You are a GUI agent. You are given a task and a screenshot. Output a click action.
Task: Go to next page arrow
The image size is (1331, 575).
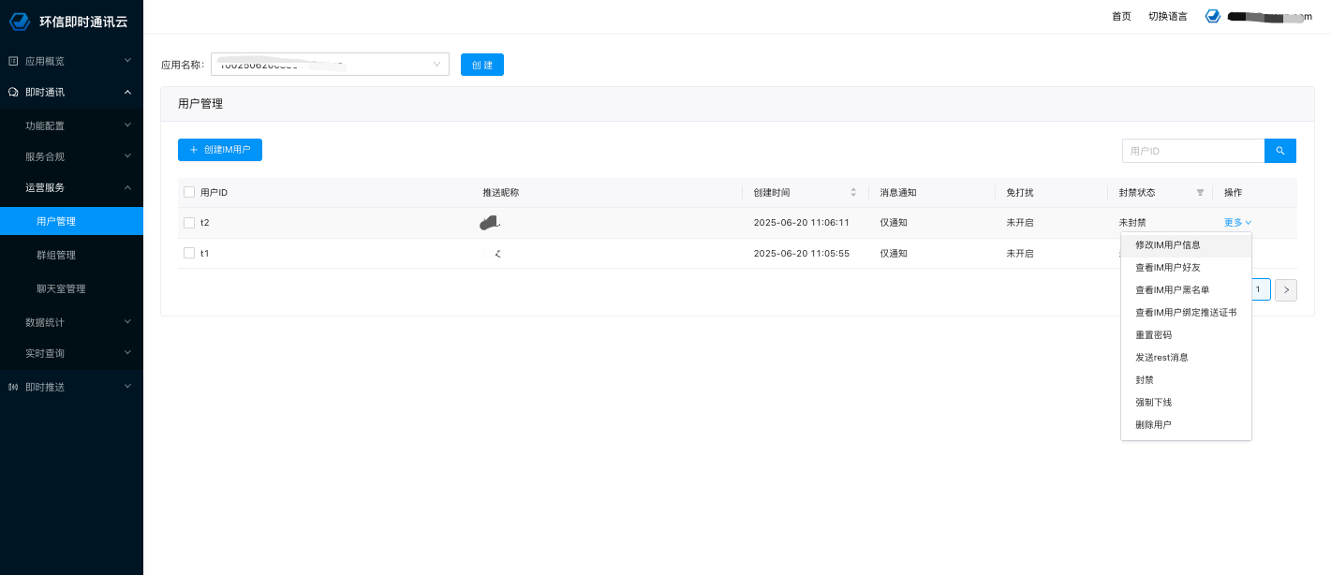pos(1286,290)
